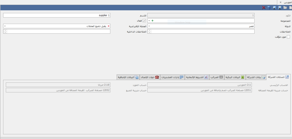This screenshot has width=292, height=139.
Task: Click the الاسم field containing supplier 1
Action: pyautogui.click(x=57, y=15)
